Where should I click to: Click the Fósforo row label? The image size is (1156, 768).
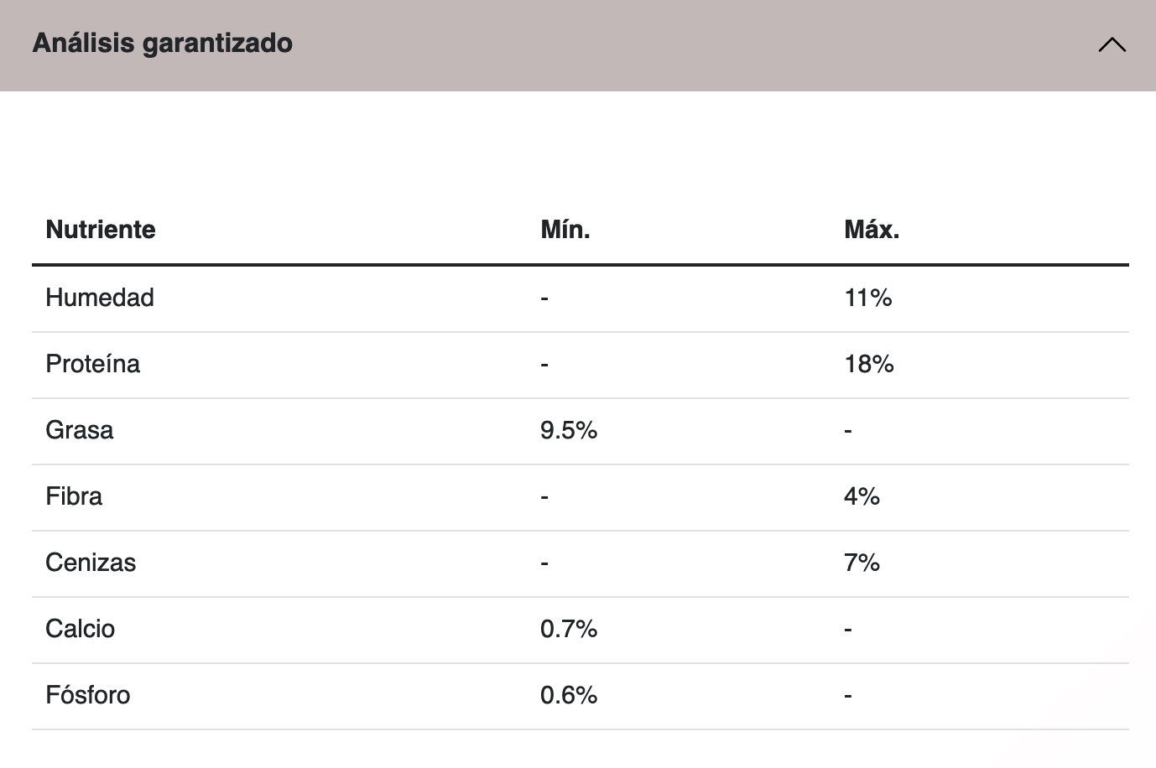pyautogui.click(x=88, y=695)
